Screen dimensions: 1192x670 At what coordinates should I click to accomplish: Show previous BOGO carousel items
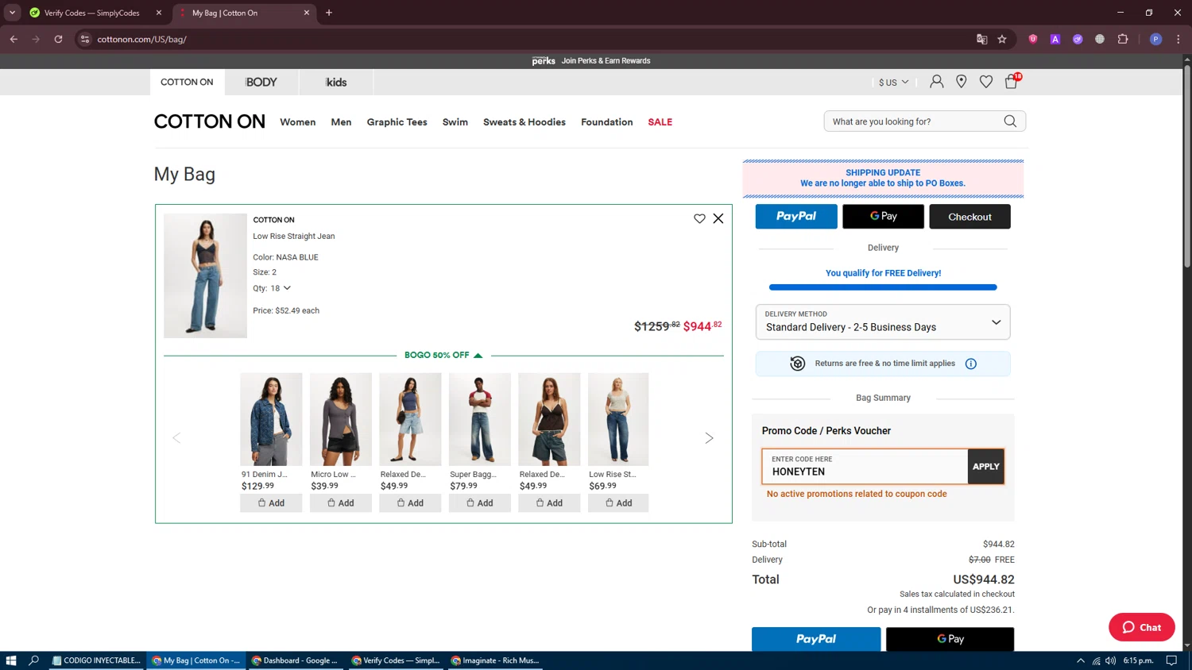[176, 438]
